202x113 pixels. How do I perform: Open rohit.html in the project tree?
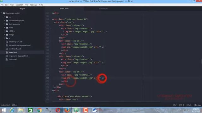coord(13,59)
